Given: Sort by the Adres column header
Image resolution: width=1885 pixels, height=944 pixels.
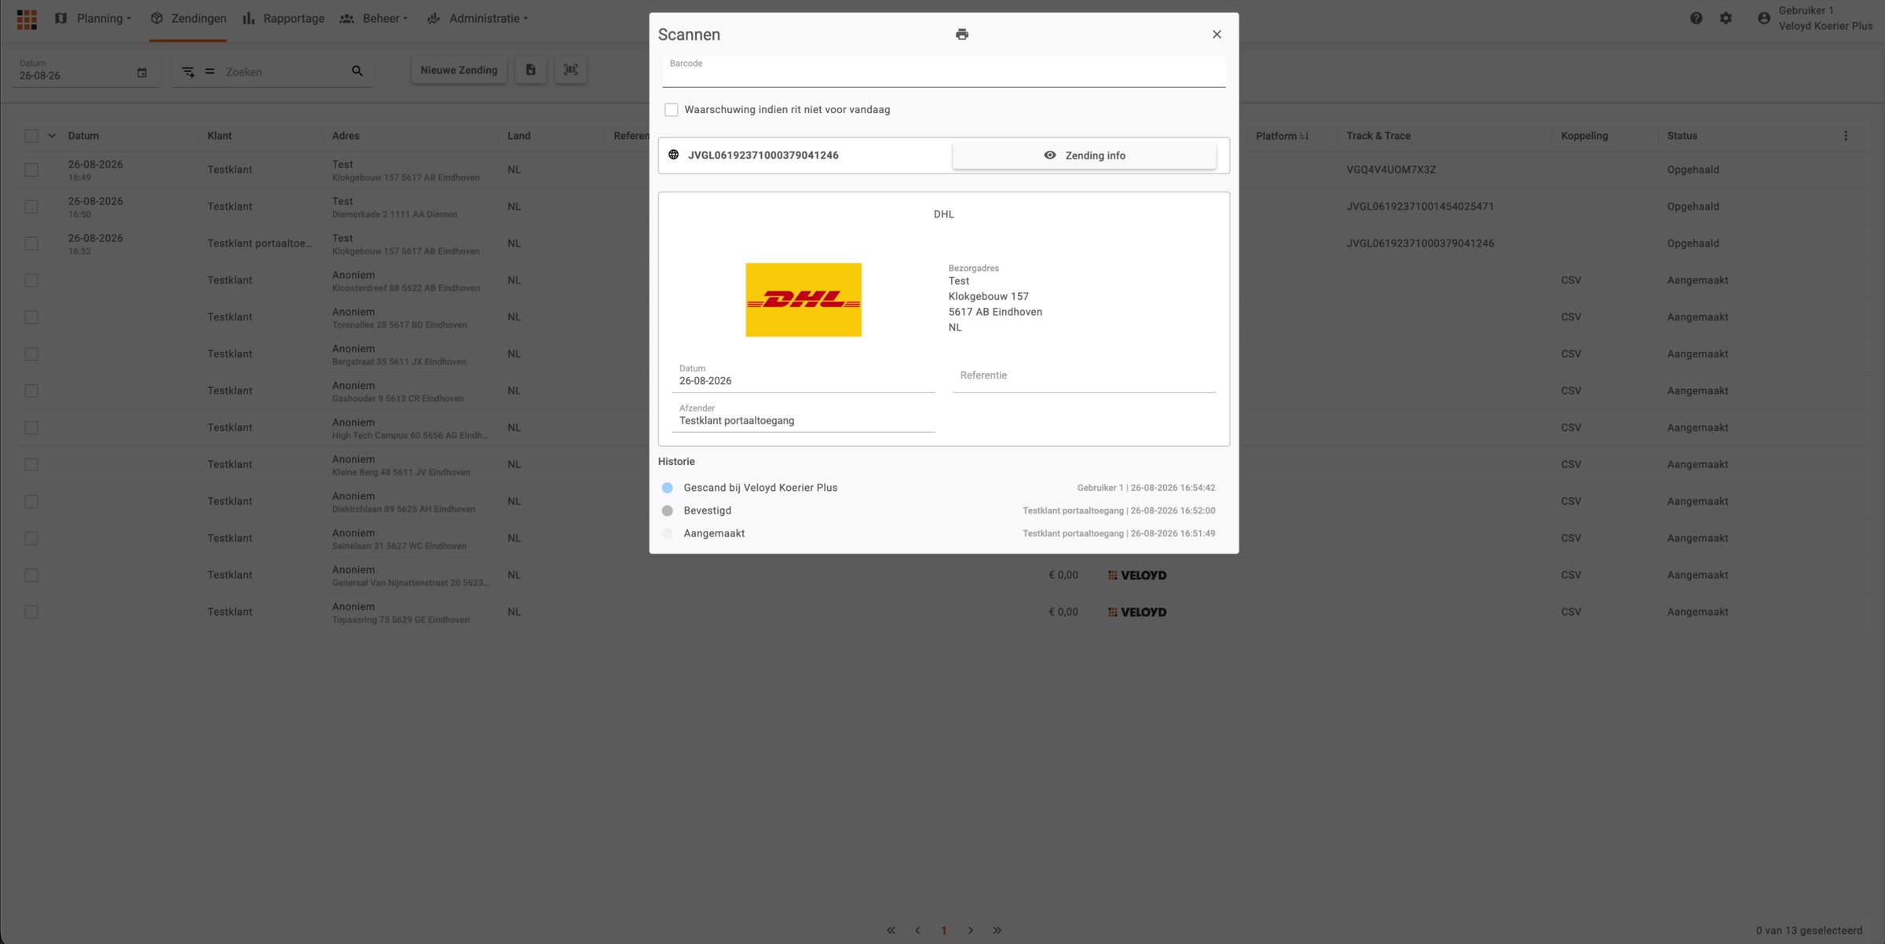Looking at the screenshot, I should 346,136.
